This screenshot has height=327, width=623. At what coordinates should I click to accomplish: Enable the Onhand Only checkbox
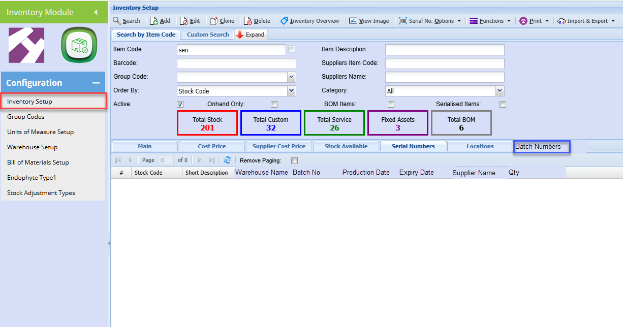[274, 105]
